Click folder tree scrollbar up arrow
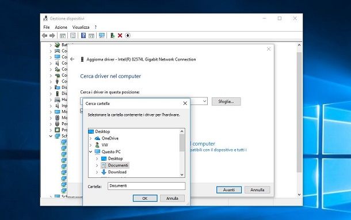 pos(182,131)
